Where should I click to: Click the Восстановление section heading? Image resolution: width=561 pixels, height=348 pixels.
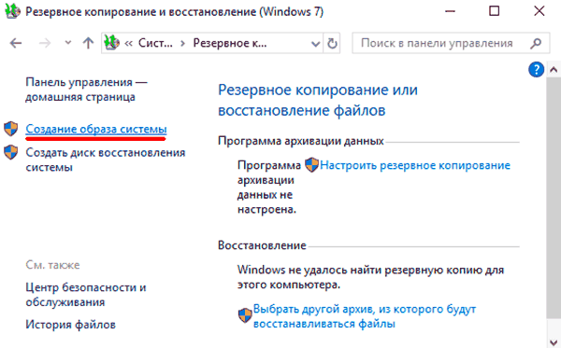pos(262,245)
